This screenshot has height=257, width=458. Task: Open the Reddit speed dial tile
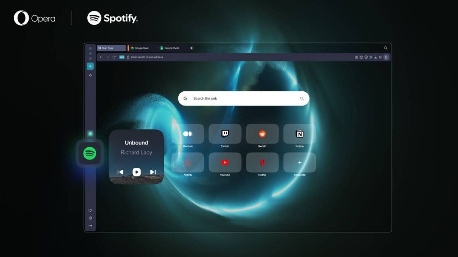(x=262, y=134)
